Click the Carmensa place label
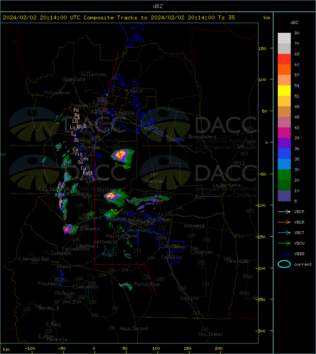Viewport: 316px width, 354px height. tap(171, 257)
